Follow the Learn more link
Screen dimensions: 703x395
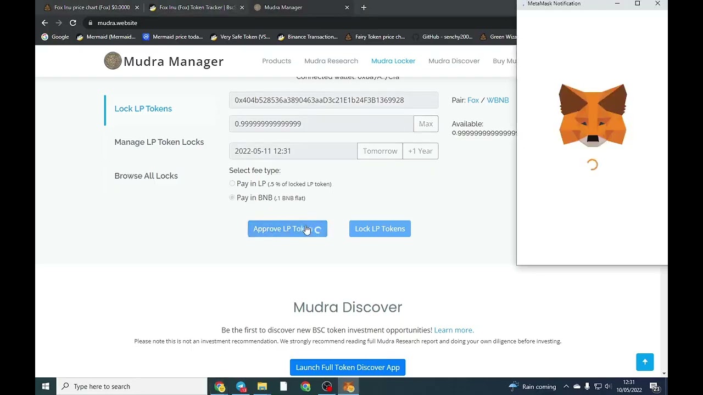coord(454,330)
